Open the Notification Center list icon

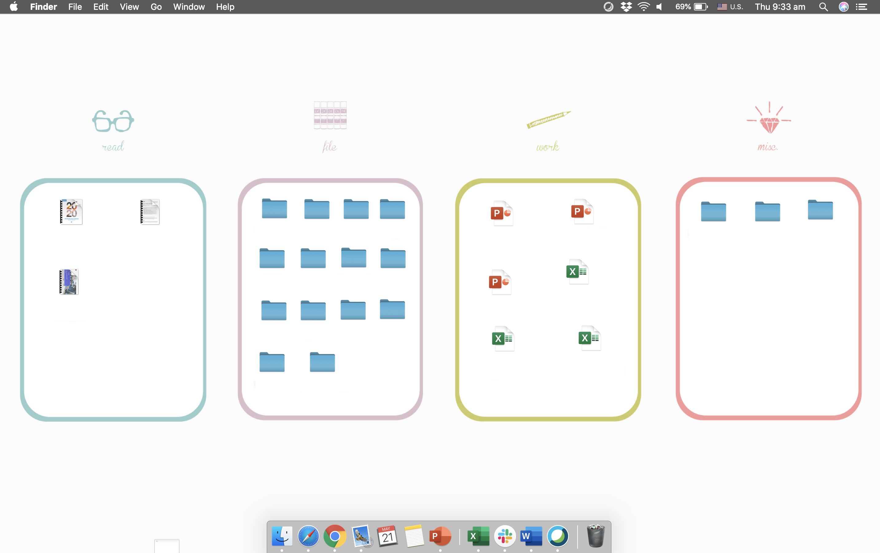click(x=861, y=7)
